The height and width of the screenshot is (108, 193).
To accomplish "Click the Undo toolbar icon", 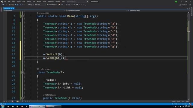I will click(x=21, y=5).
